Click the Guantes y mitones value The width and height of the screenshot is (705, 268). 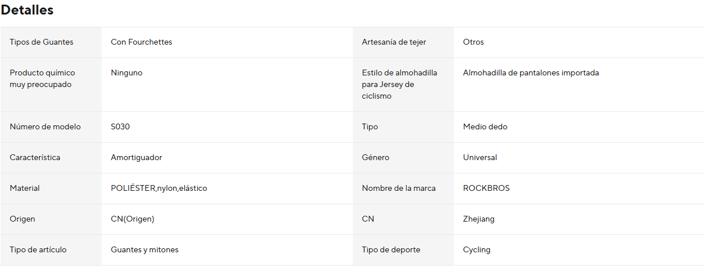[x=145, y=250]
